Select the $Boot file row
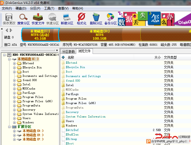 (70, 143)
